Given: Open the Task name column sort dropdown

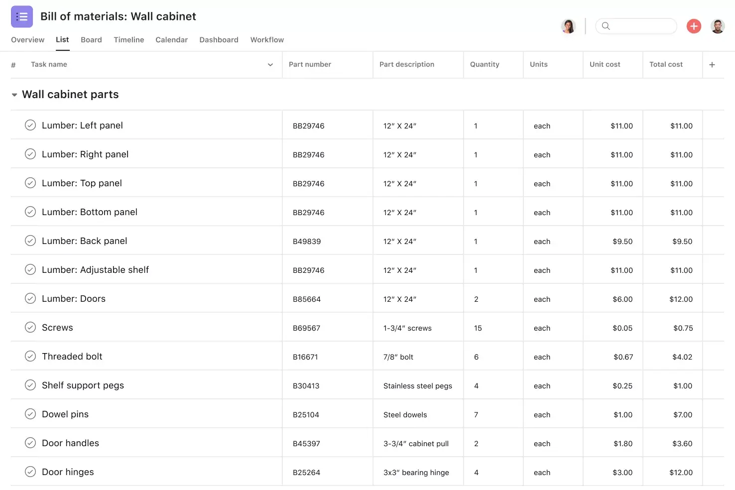Looking at the screenshot, I should pos(270,64).
